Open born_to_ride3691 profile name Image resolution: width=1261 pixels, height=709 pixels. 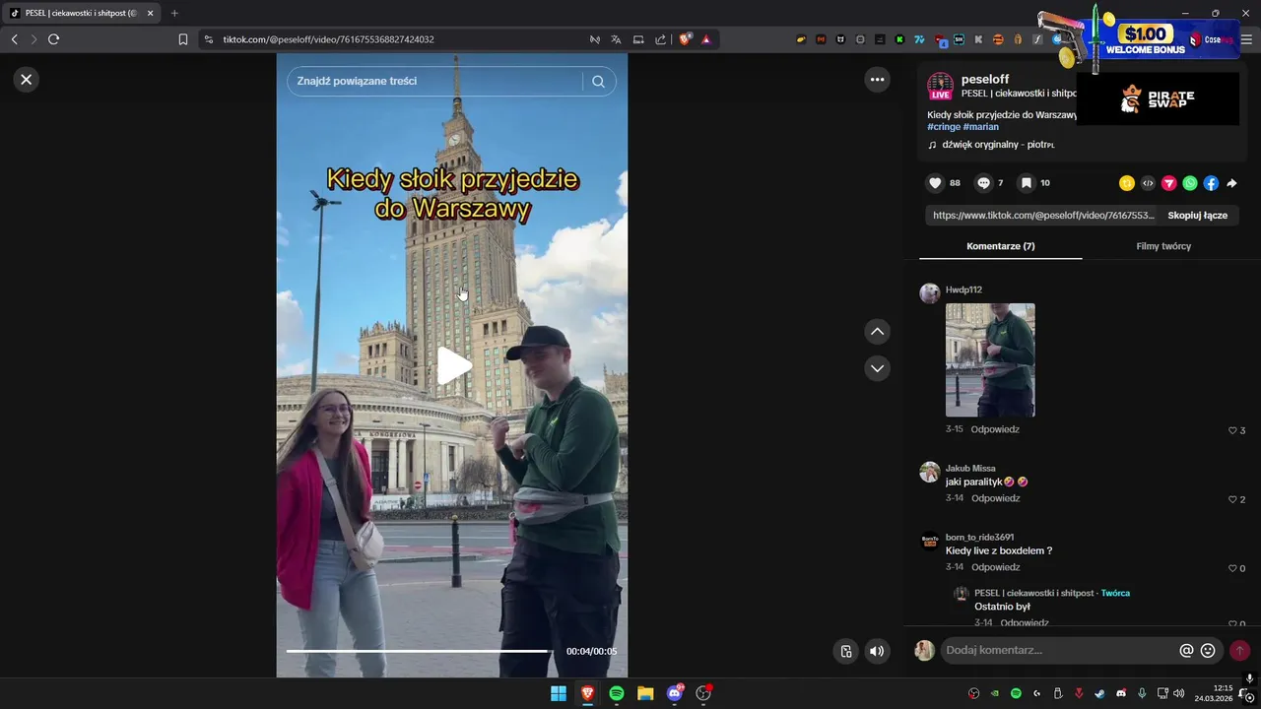tap(979, 538)
